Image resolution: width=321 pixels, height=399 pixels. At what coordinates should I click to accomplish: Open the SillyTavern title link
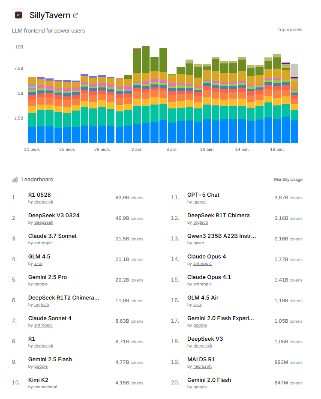pyautogui.click(x=50, y=15)
